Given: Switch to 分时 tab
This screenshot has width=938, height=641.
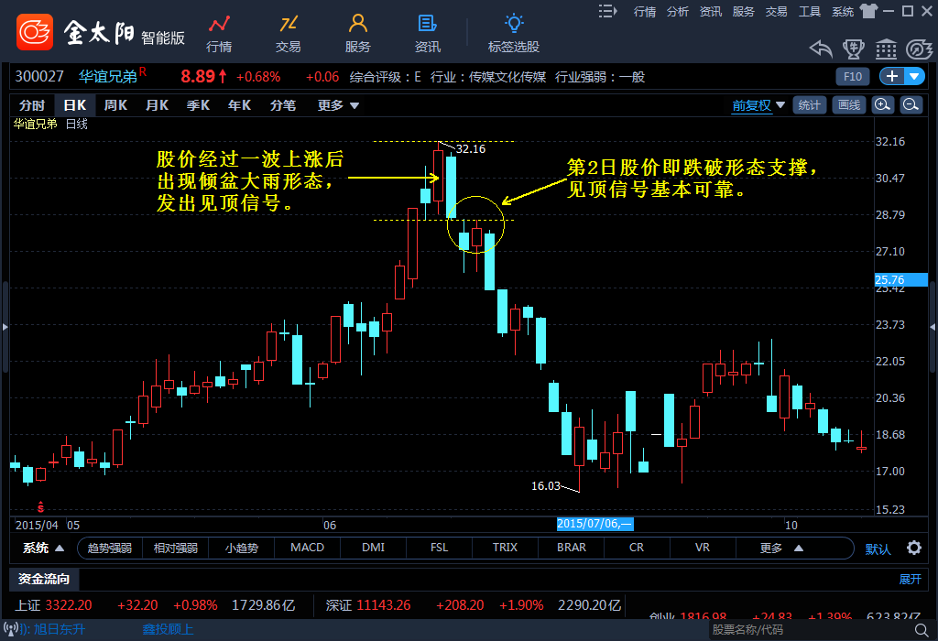Looking at the screenshot, I should [x=32, y=105].
